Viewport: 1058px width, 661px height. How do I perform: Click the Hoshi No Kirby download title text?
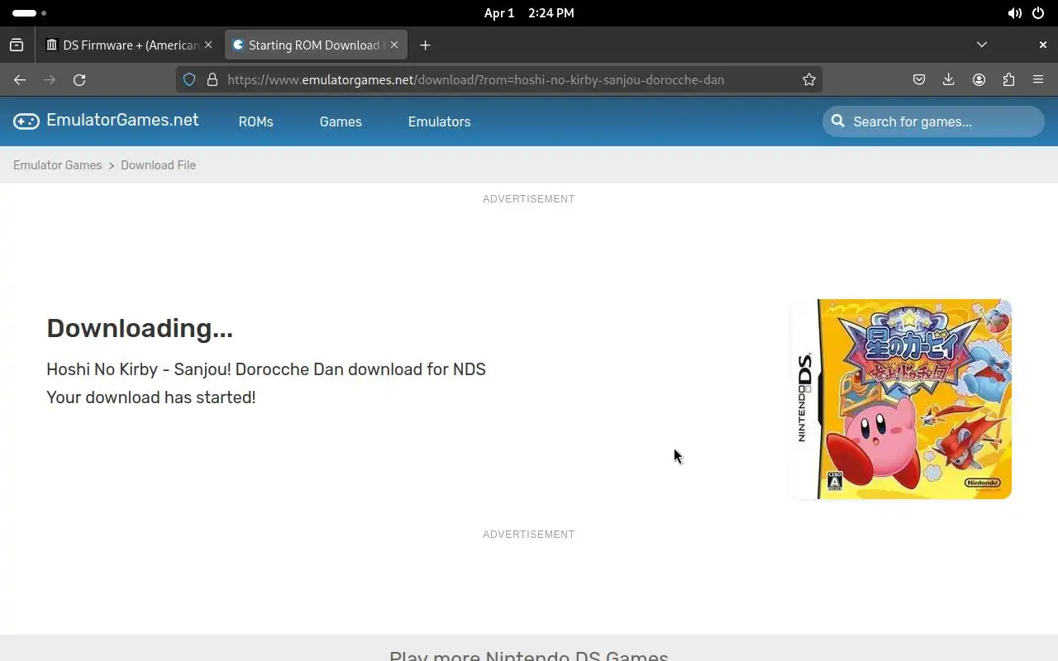(266, 369)
